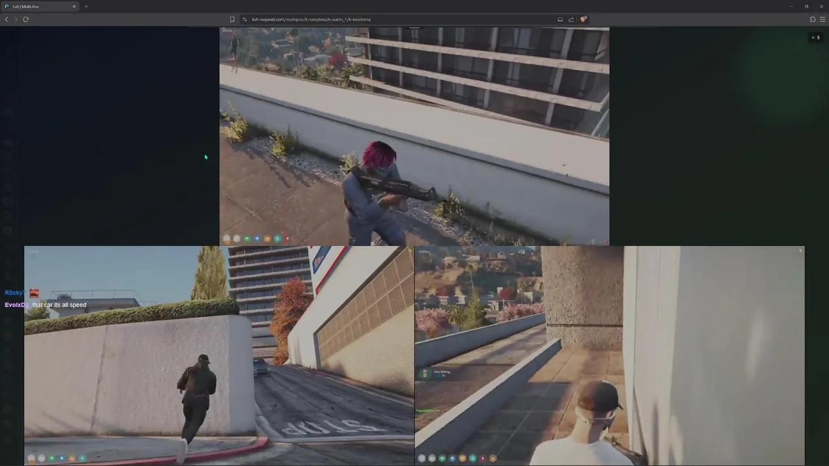
Task: Open picture-in-picture icon in address bar
Action: pos(560,19)
